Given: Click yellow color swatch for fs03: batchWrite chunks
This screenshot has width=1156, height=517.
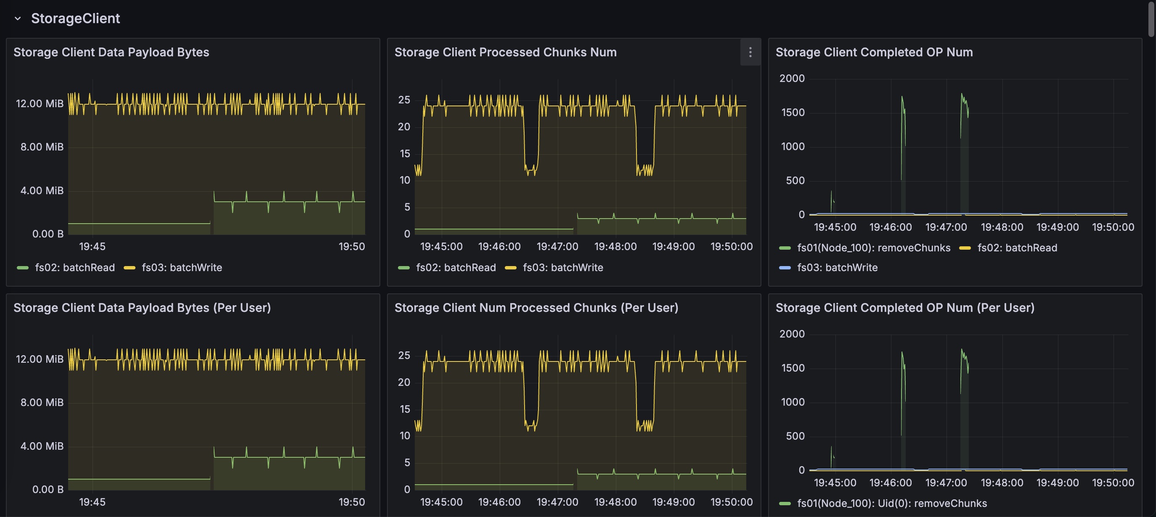Looking at the screenshot, I should 511,268.
